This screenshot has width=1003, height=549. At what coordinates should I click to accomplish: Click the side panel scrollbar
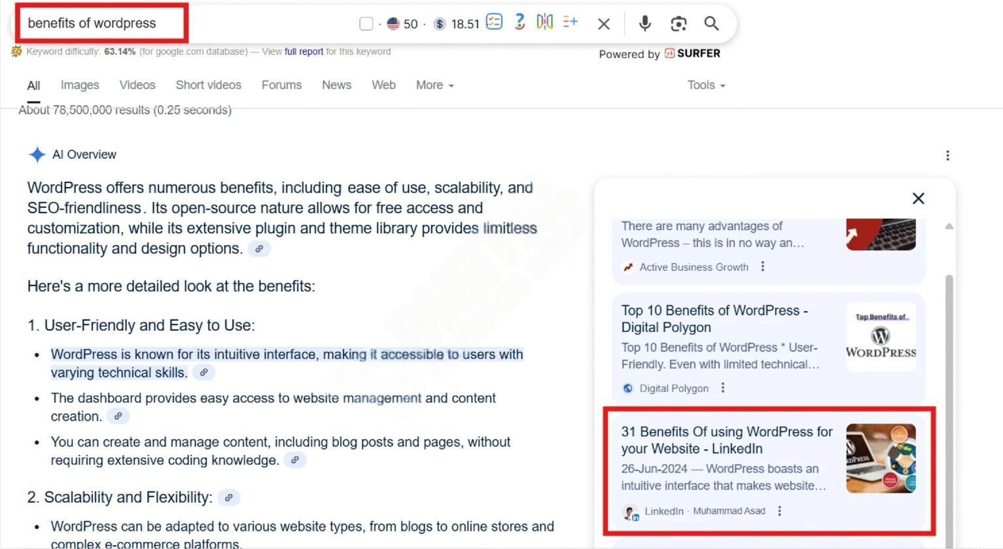click(948, 392)
